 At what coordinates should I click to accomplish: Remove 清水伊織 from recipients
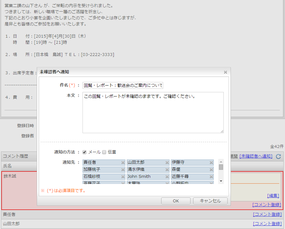pos(167,170)
